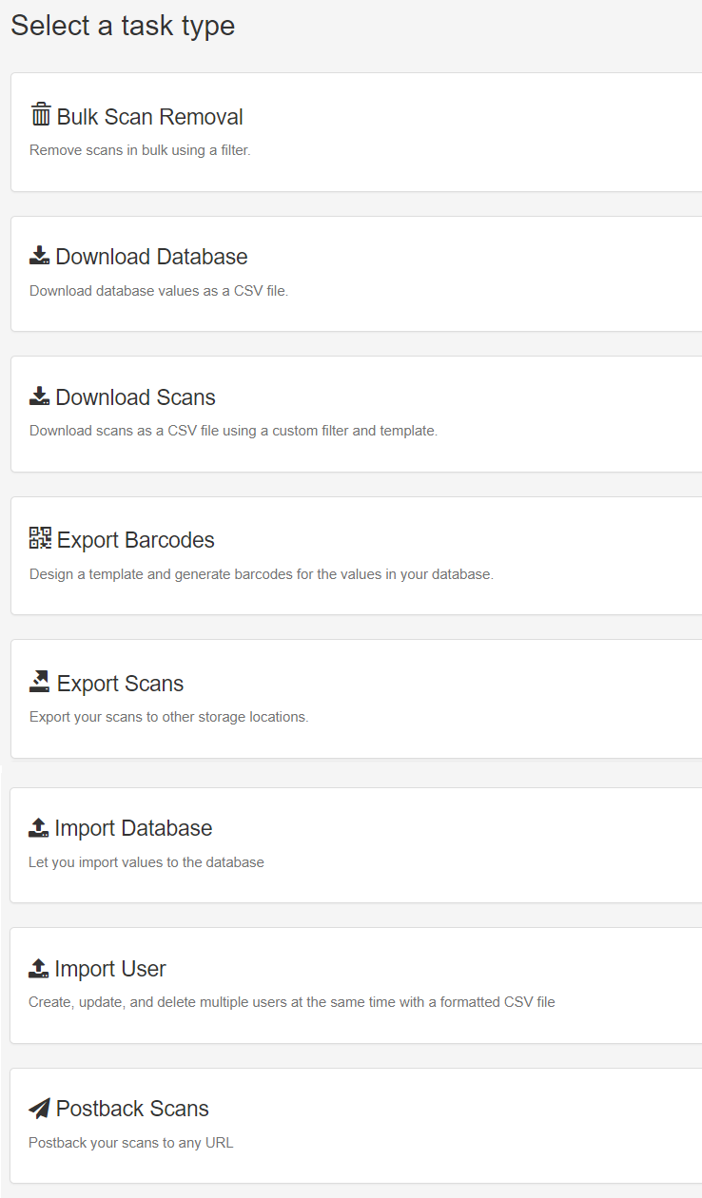Image resolution: width=702 pixels, height=1198 pixels.
Task: Click 'Export your scans to other storage locations' card text
Action: pyautogui.click(x=169, y=717)
